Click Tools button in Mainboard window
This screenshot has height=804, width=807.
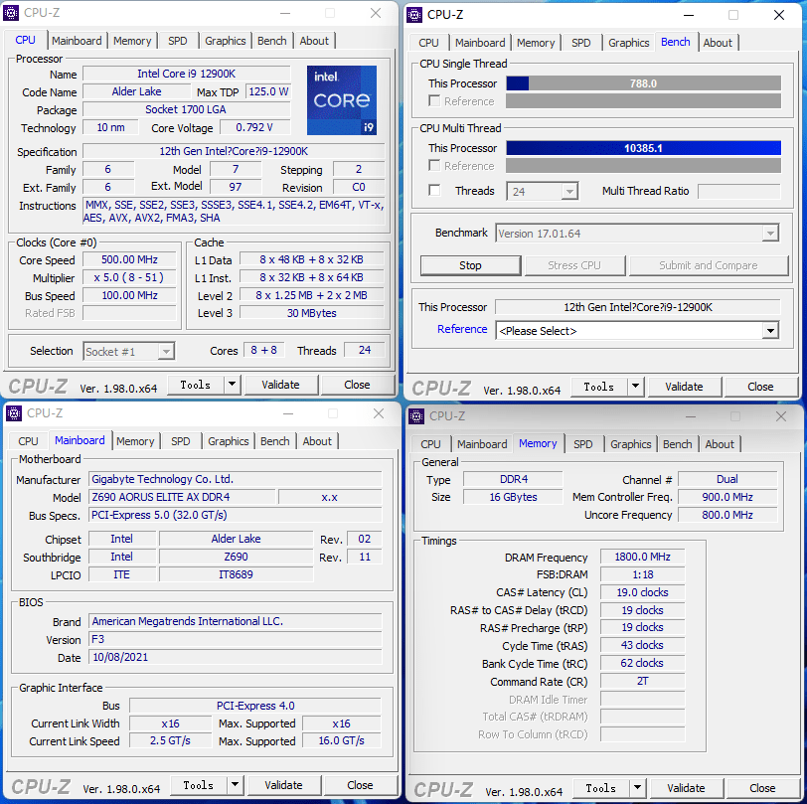(198, 785)
